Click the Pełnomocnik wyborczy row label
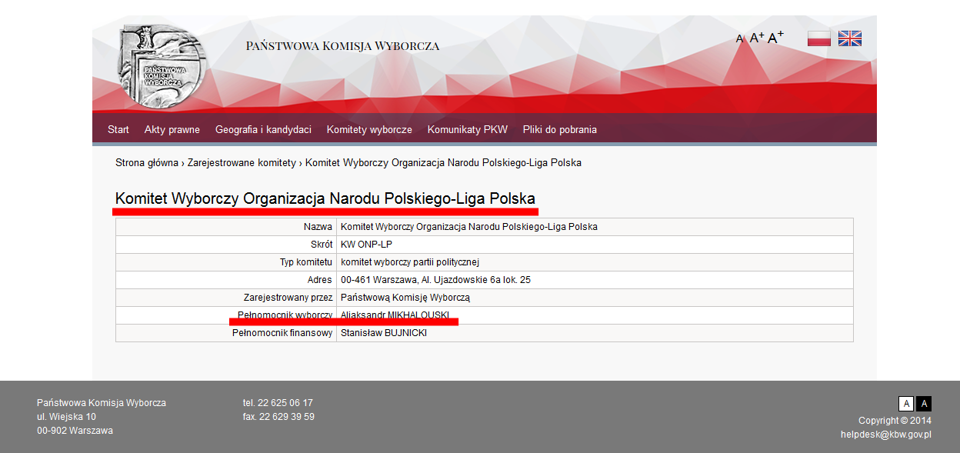The image size is (960, 453). [x=285, y=315]
